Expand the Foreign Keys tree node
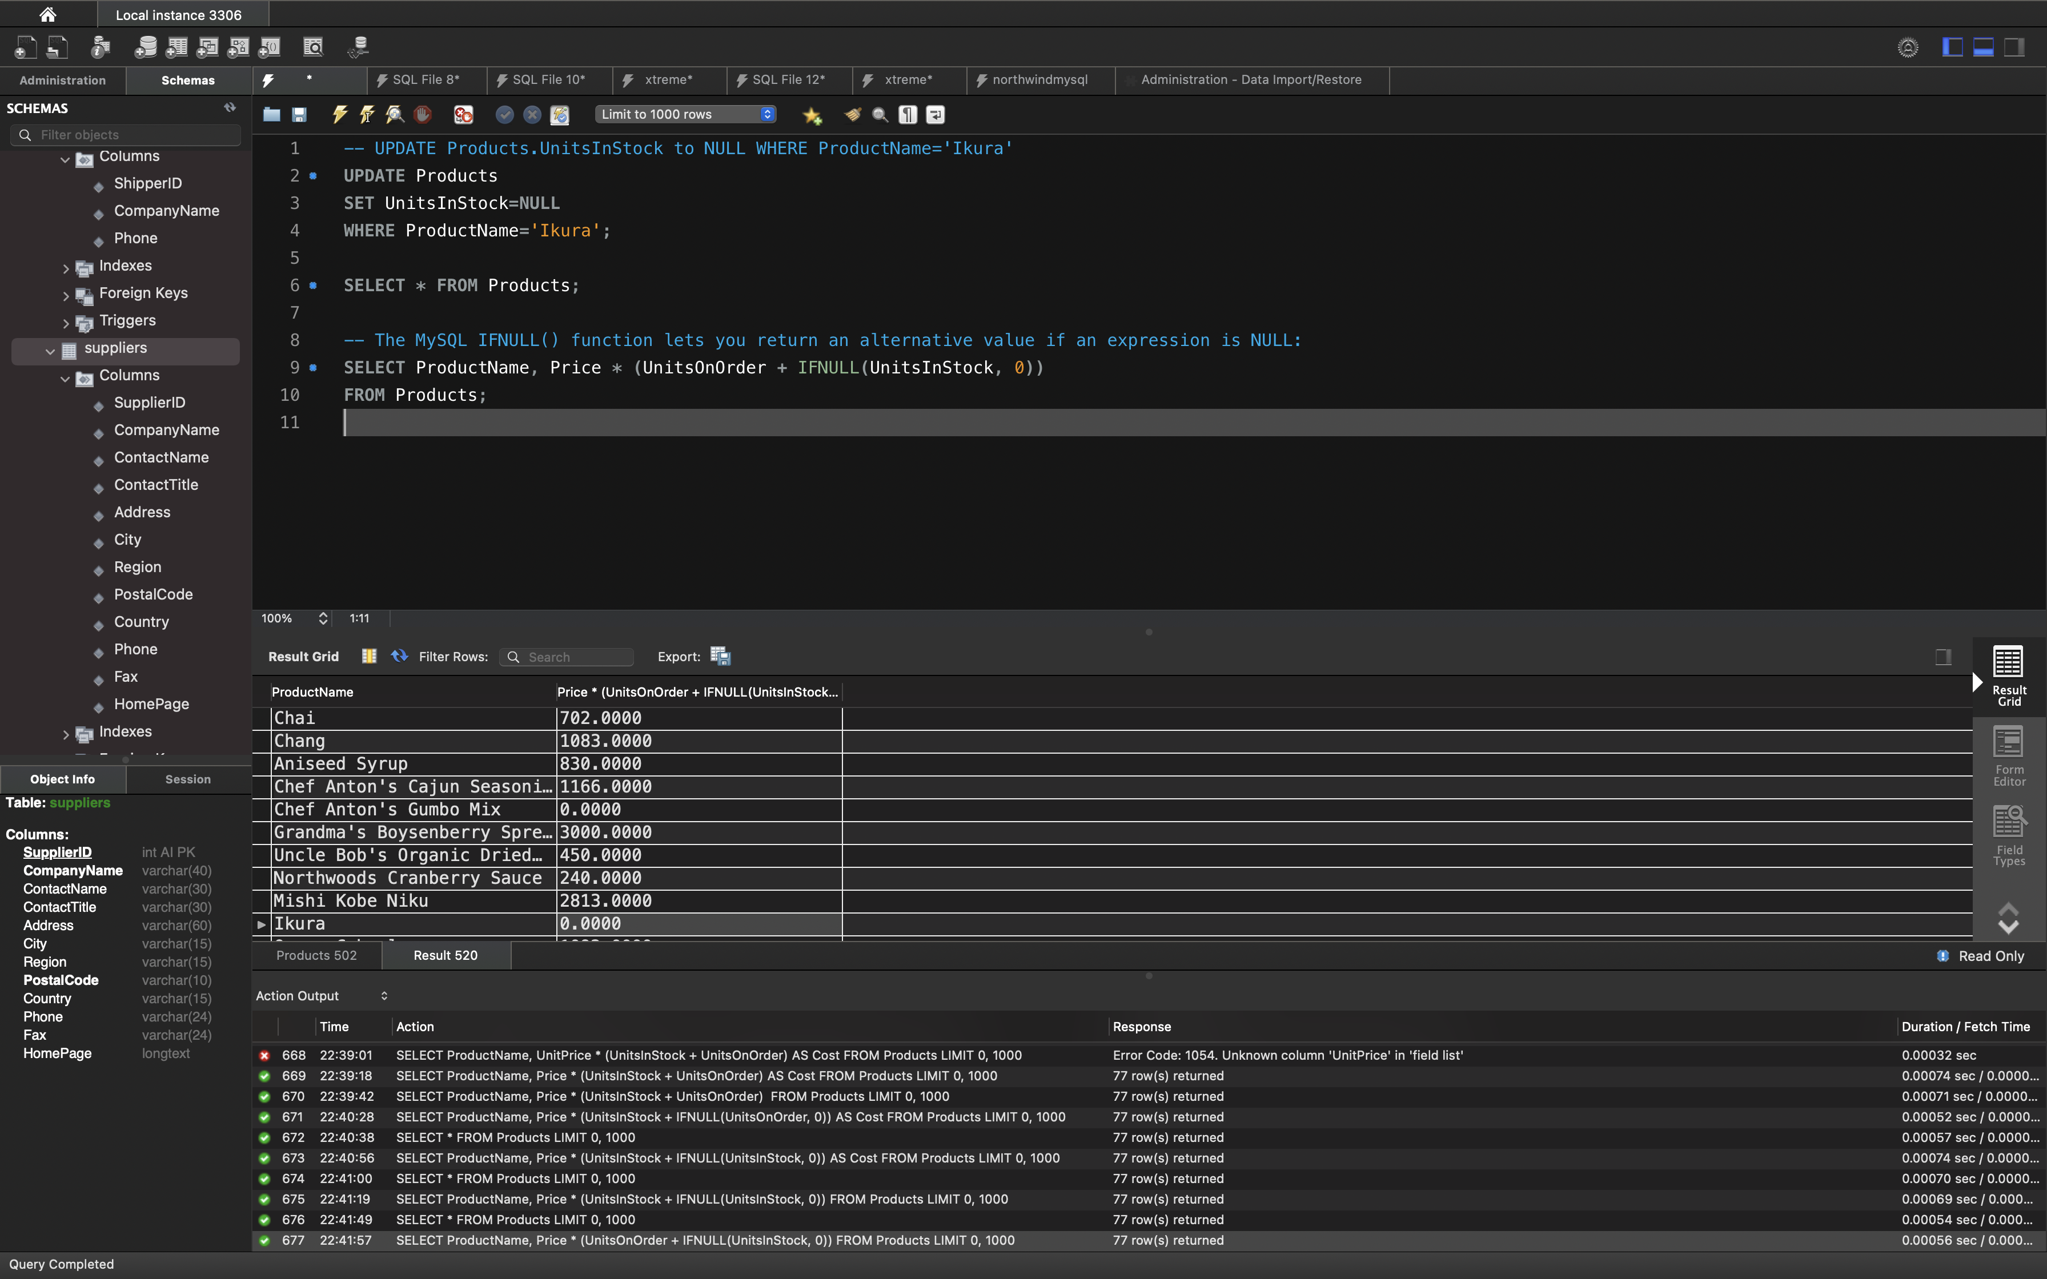 click(66, 295)
